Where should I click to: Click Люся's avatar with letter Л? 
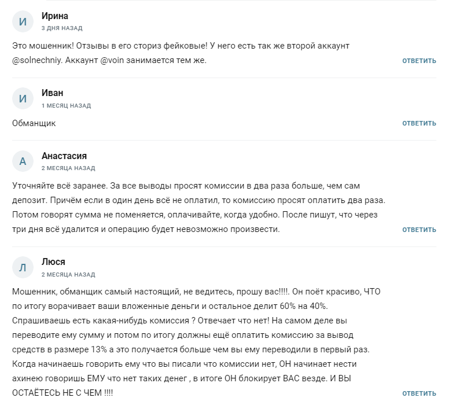(x=23, y=267)
